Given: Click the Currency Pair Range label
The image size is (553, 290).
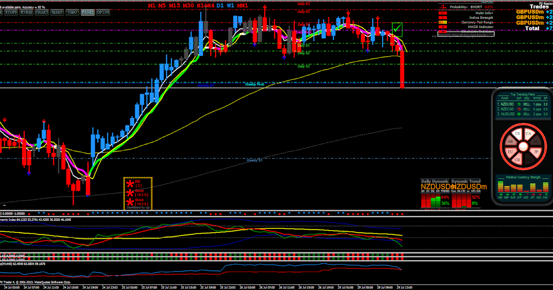Looking at the screenshot, I should pos(477,22).
